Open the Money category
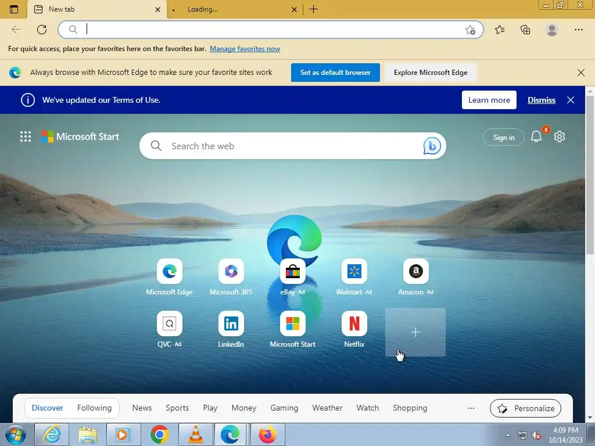The image size is (595, 446). coord(244,408)
